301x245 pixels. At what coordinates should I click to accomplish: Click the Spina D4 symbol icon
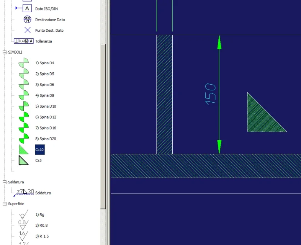24,63
